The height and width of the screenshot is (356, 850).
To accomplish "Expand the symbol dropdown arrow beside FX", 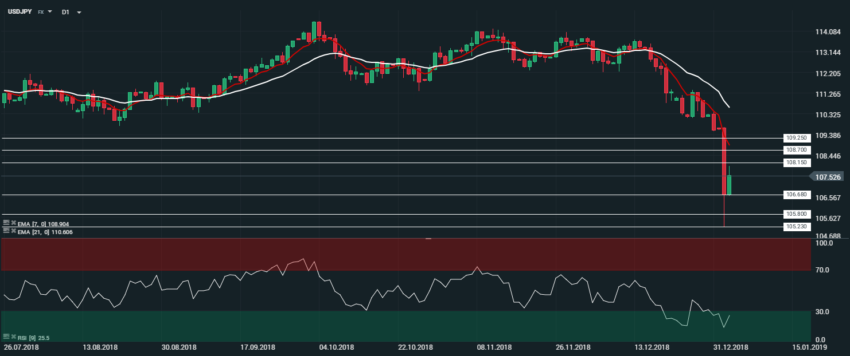I will pos(50,11).
